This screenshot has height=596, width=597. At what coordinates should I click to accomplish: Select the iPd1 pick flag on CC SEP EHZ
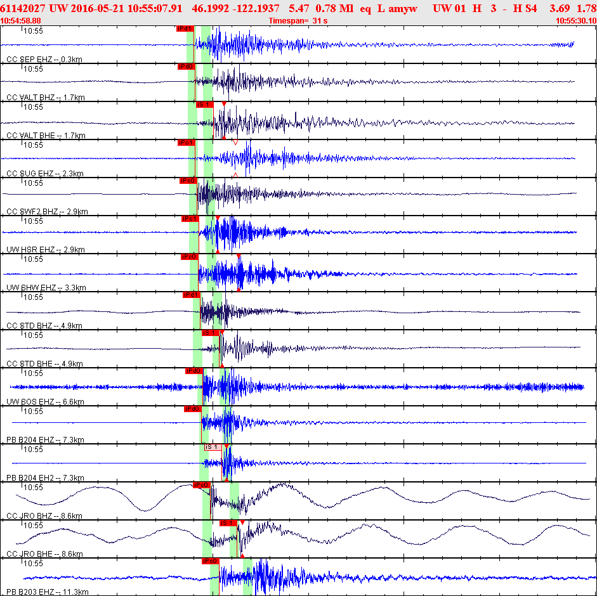point(185,29)
